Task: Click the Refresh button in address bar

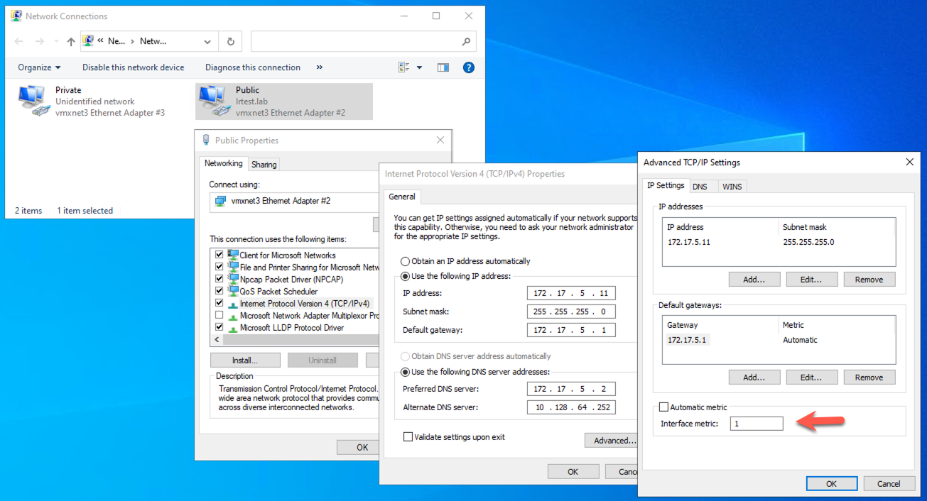Action: 231,41
